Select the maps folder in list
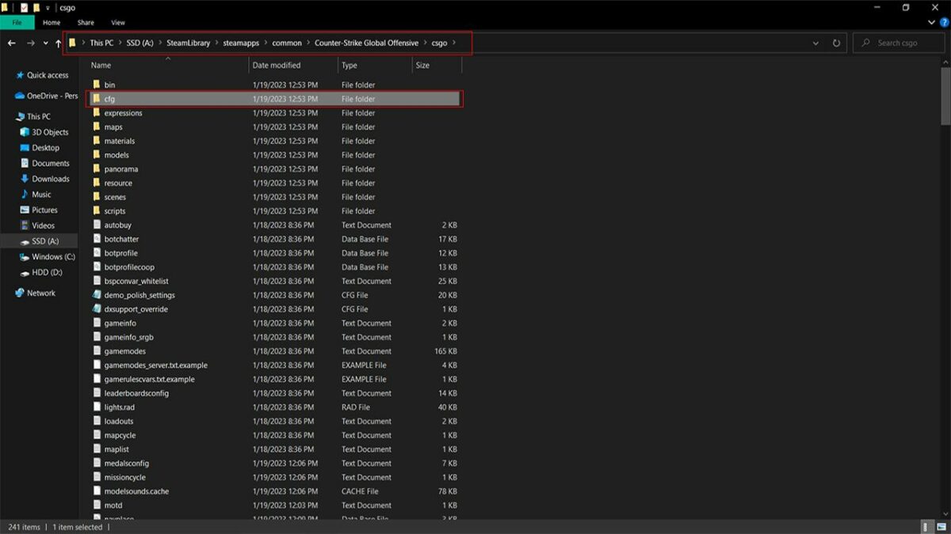This screenshot has width=951, height=534. tap(113, 127)
